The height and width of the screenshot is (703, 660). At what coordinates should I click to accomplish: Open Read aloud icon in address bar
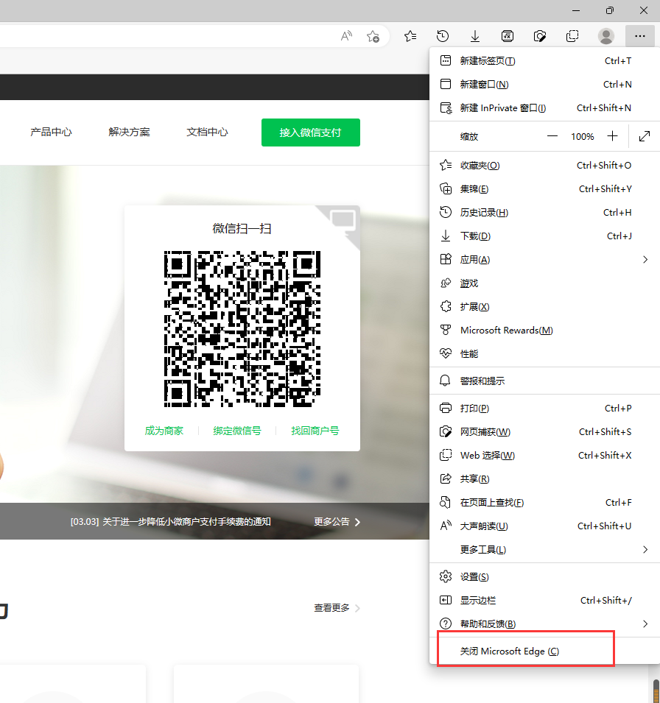346,36
